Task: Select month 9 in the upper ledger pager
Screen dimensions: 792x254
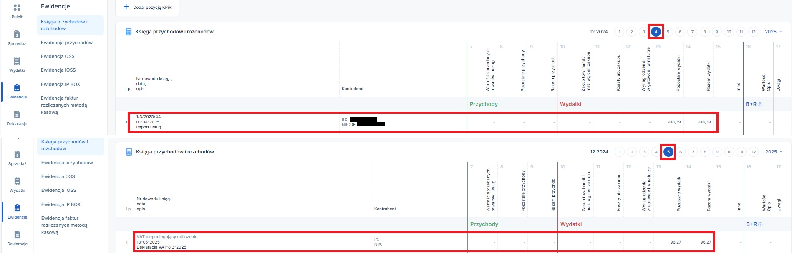Action: click(x=717, y=32)
